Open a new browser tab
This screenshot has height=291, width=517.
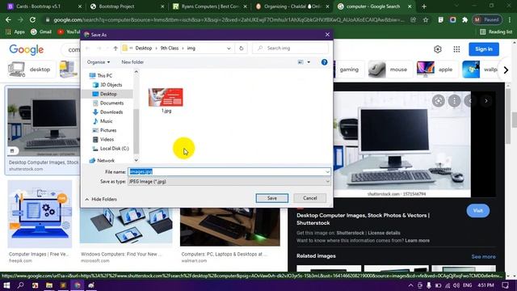point(423,6)
